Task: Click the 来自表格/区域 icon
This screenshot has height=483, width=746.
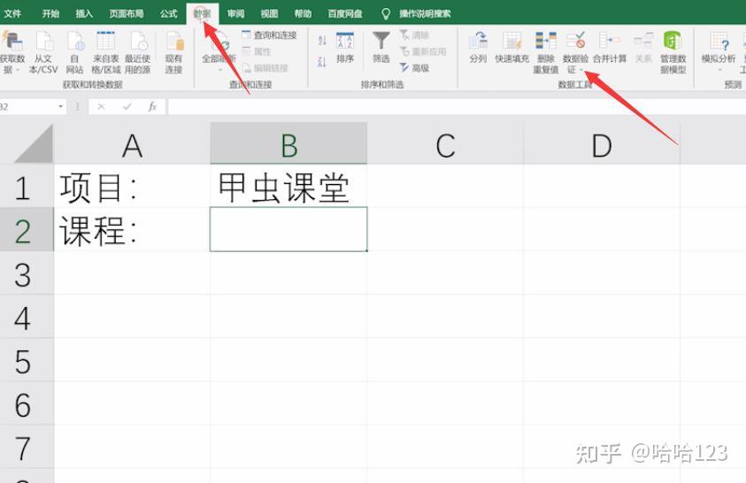Action: [x=105, y=52]
